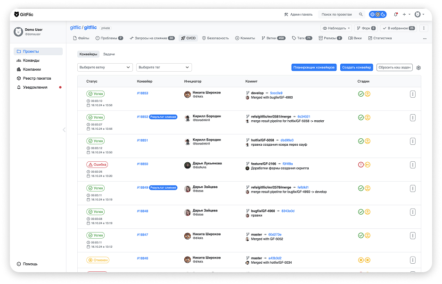Screen dimensions: 442x284
Task: Open the Наблюдать watch dropdown
Action: pyautogui.click(x=336, y=28)
